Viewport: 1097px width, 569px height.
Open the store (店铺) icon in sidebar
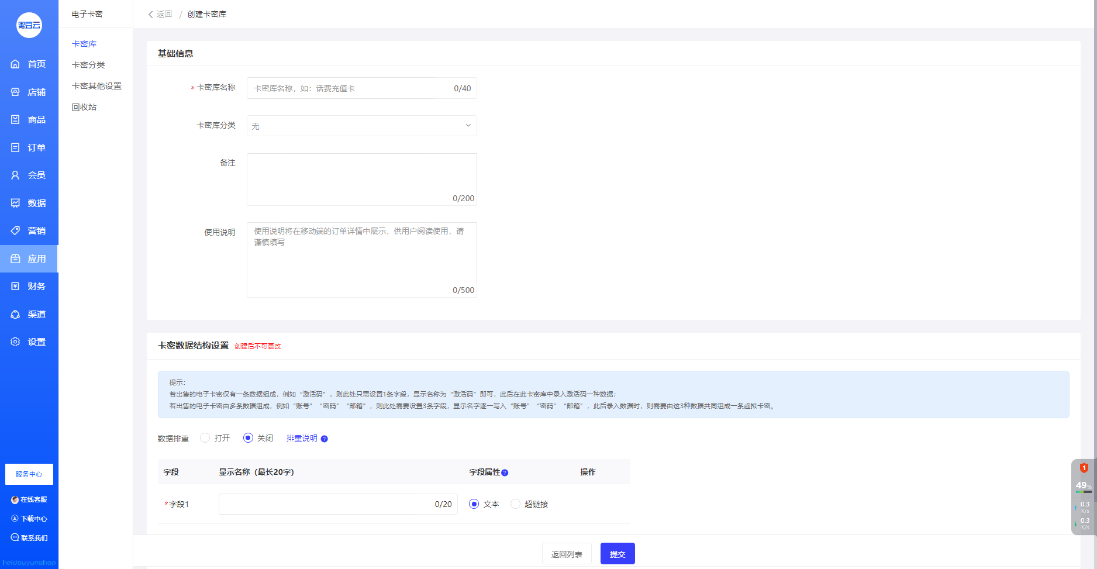click(x=15, y=92)
